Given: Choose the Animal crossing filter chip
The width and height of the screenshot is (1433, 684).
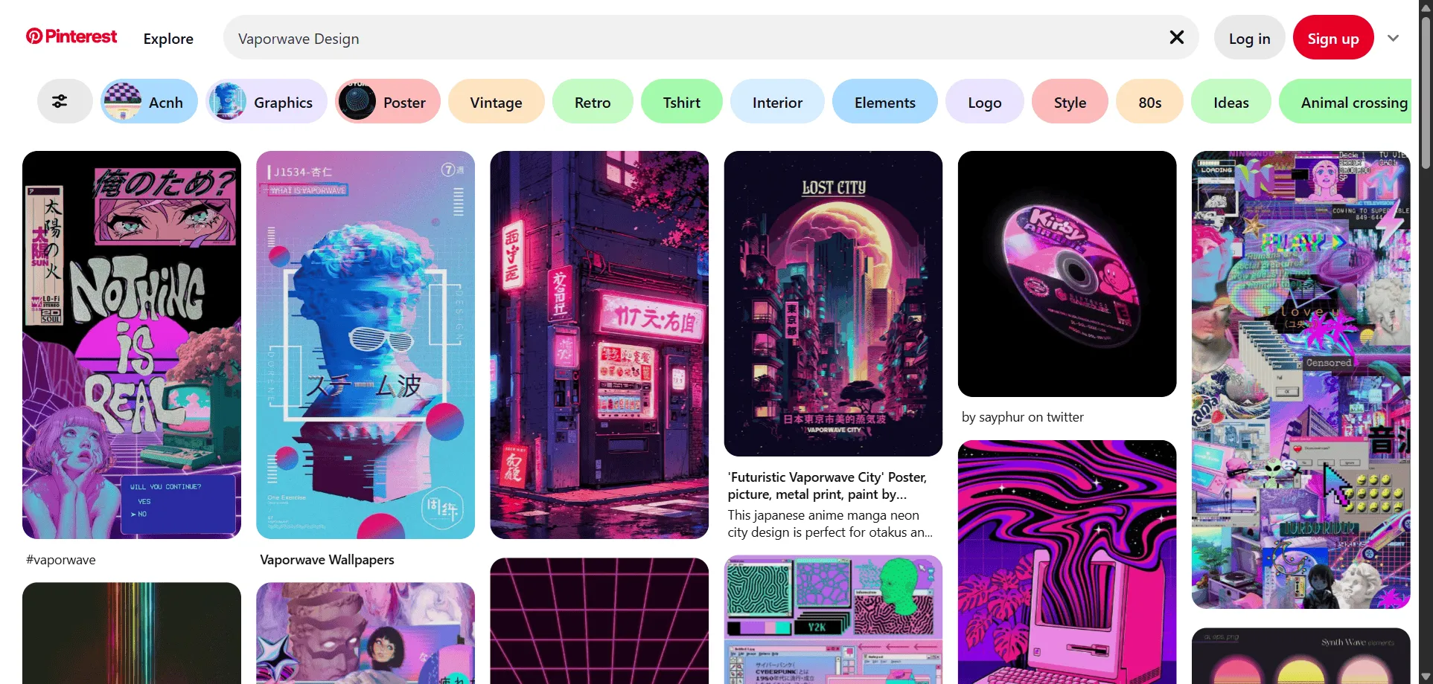Looking at the screenshot, I should point(1345,102).
